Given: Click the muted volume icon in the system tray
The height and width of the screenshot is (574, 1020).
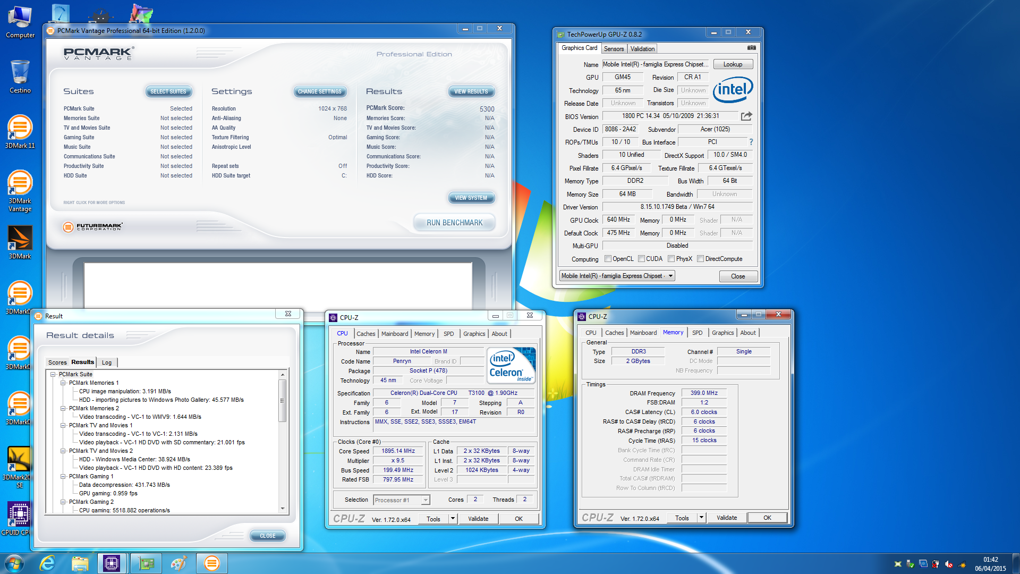Looking at the screenshot, I should (x=949, y=564).
